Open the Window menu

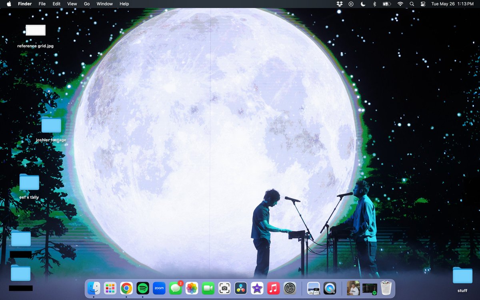pos(105,4)
